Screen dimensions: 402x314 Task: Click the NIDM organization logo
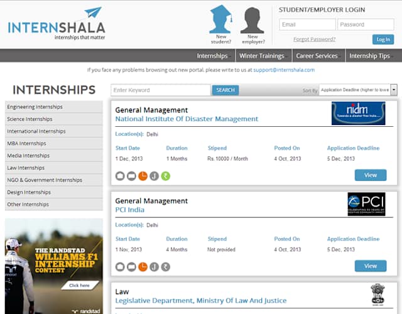pyautogui.click(x=358, y=114)
